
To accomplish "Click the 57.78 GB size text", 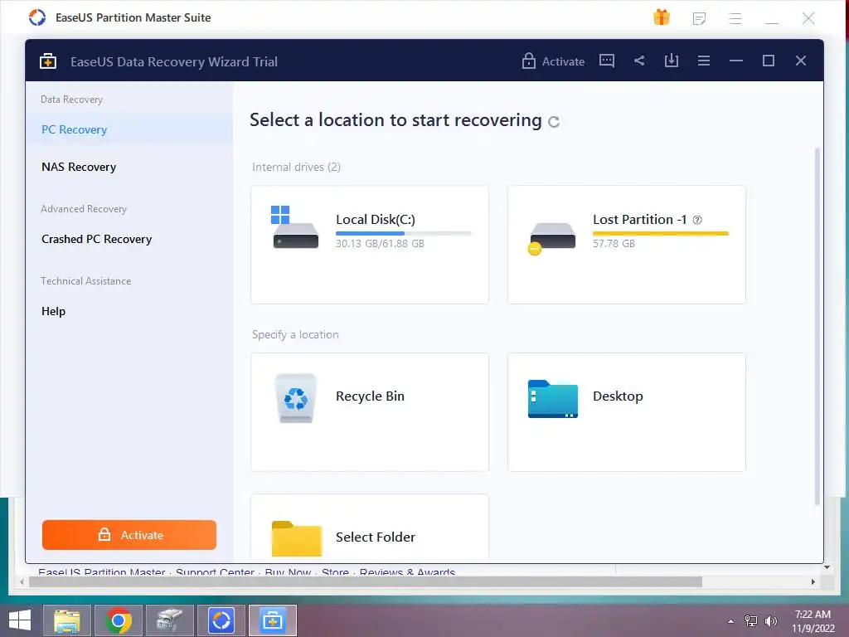I will click(x=614, y=243).
